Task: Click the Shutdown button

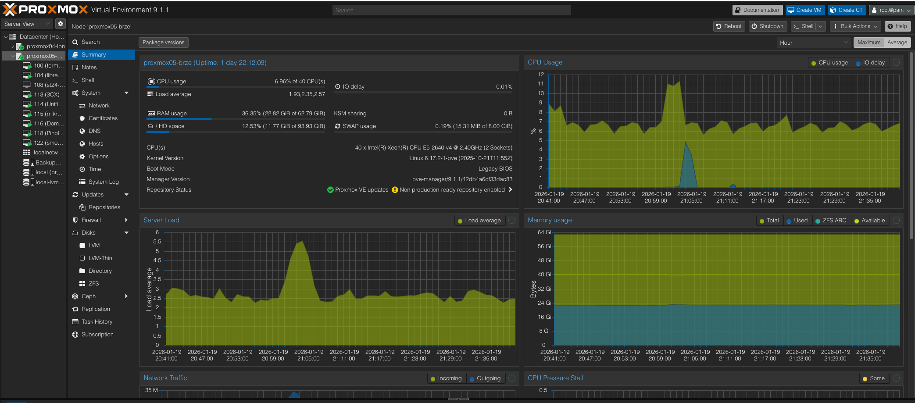Action: click(768, 26)
